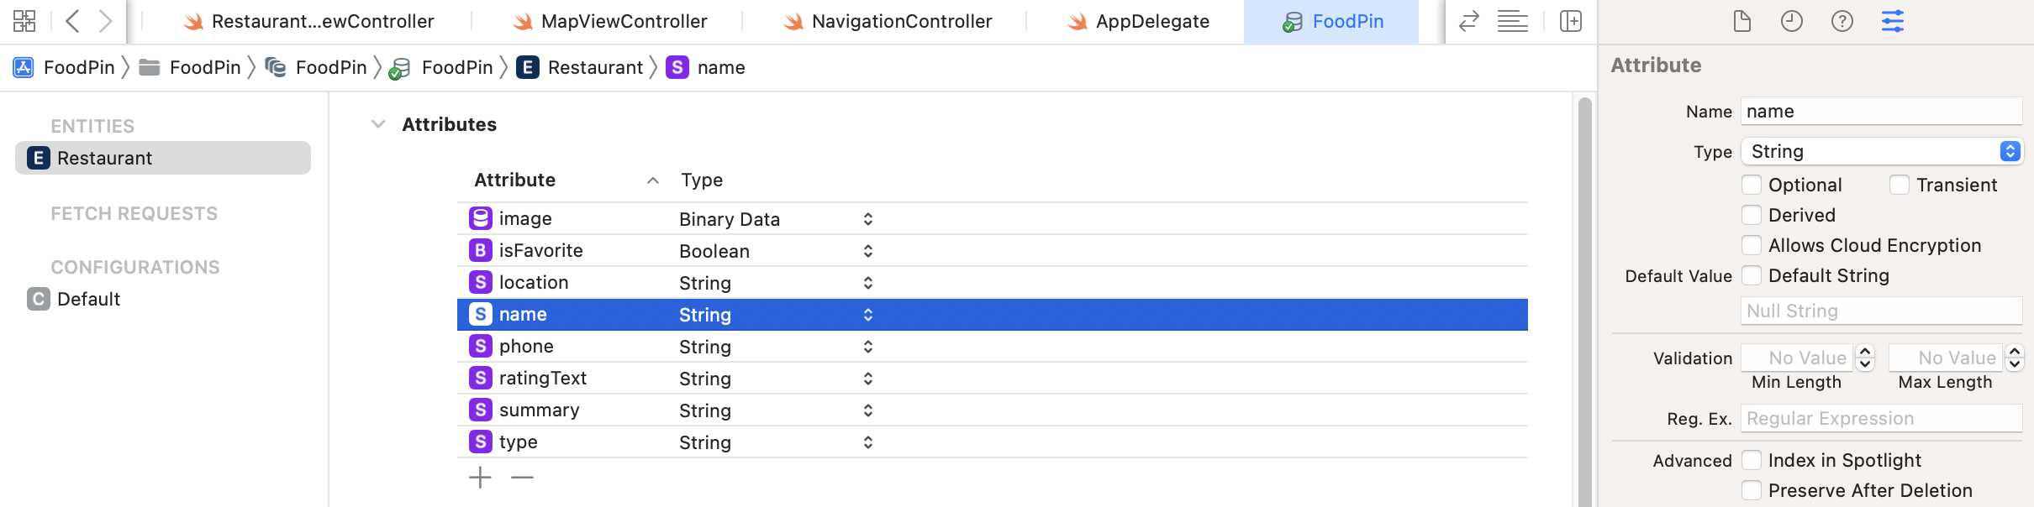This screenshot has height=507, width=2034.
Task: Enable Index in Spotlight
Action: (x=1752, y=460)
